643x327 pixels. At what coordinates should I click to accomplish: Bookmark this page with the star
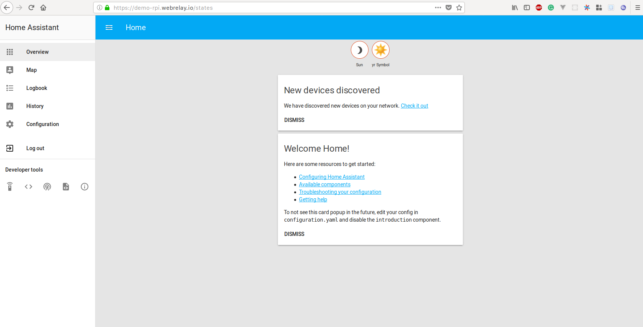coord(459,8)
